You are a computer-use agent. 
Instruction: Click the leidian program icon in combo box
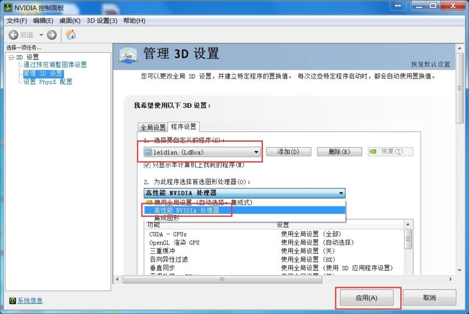coord(148,152)
